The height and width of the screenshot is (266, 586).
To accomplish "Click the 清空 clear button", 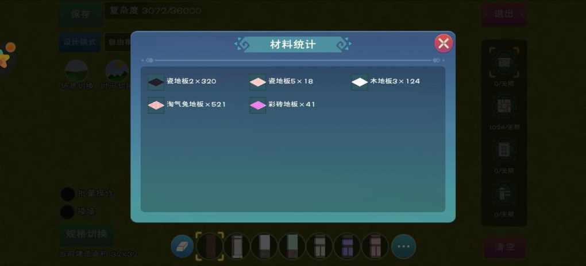I will 505,248.
